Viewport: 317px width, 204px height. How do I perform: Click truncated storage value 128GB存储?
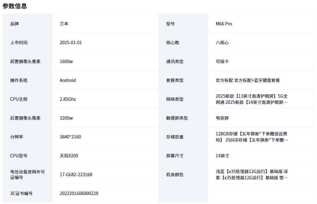point(252,137)
